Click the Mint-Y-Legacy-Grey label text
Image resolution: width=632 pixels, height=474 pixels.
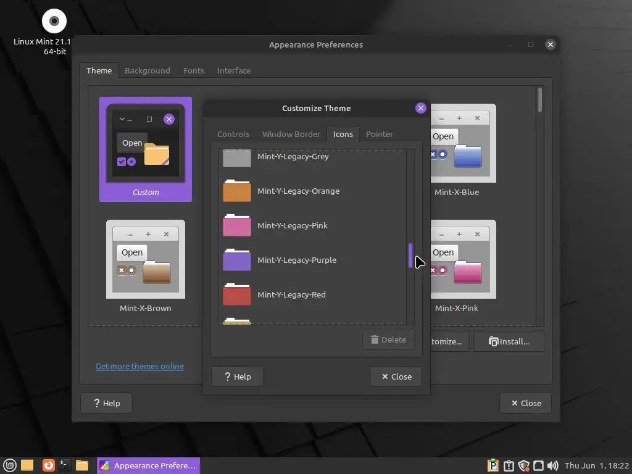pos(293,156)
